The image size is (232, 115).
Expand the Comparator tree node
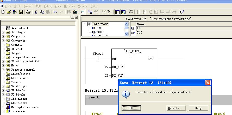(3, 36)
